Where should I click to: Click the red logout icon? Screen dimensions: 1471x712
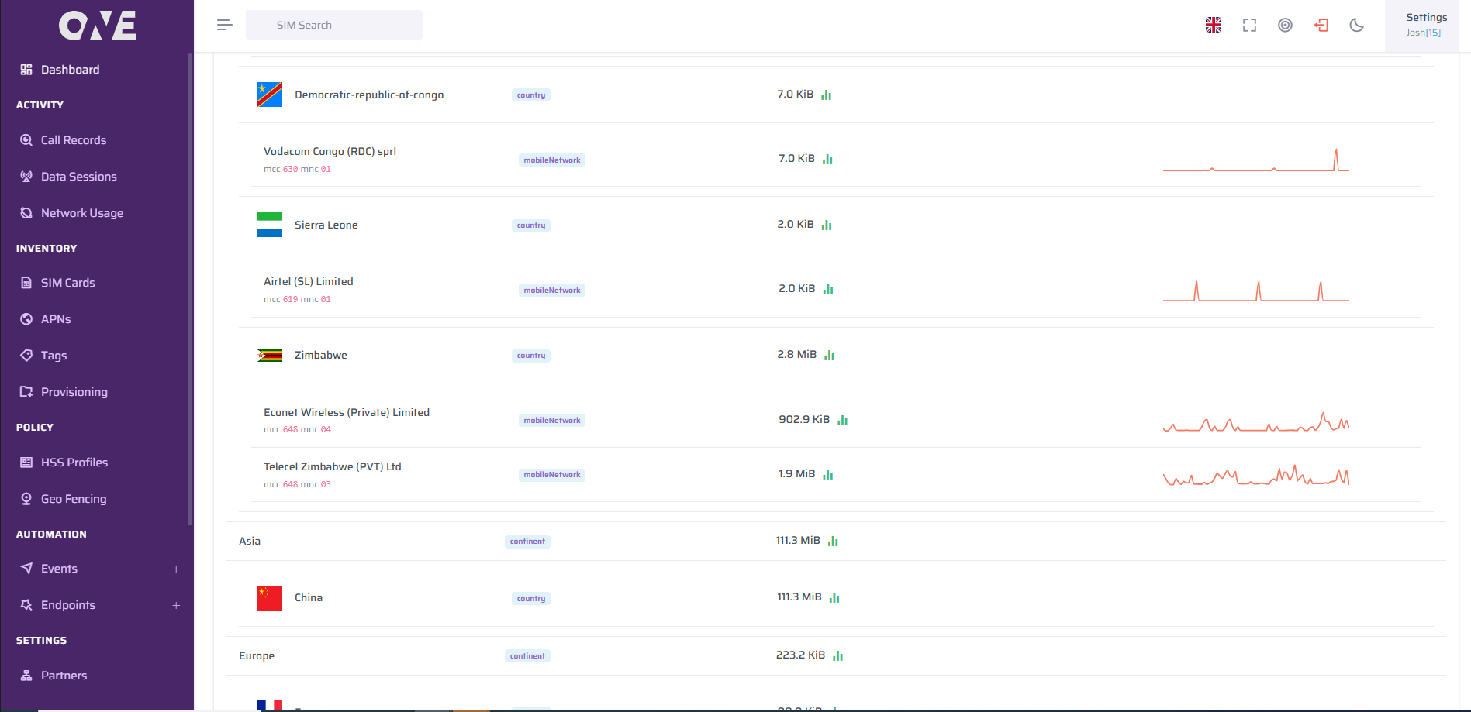point(1321,25)
